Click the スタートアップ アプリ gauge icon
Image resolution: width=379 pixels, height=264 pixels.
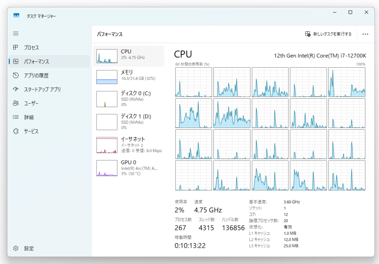16,89
